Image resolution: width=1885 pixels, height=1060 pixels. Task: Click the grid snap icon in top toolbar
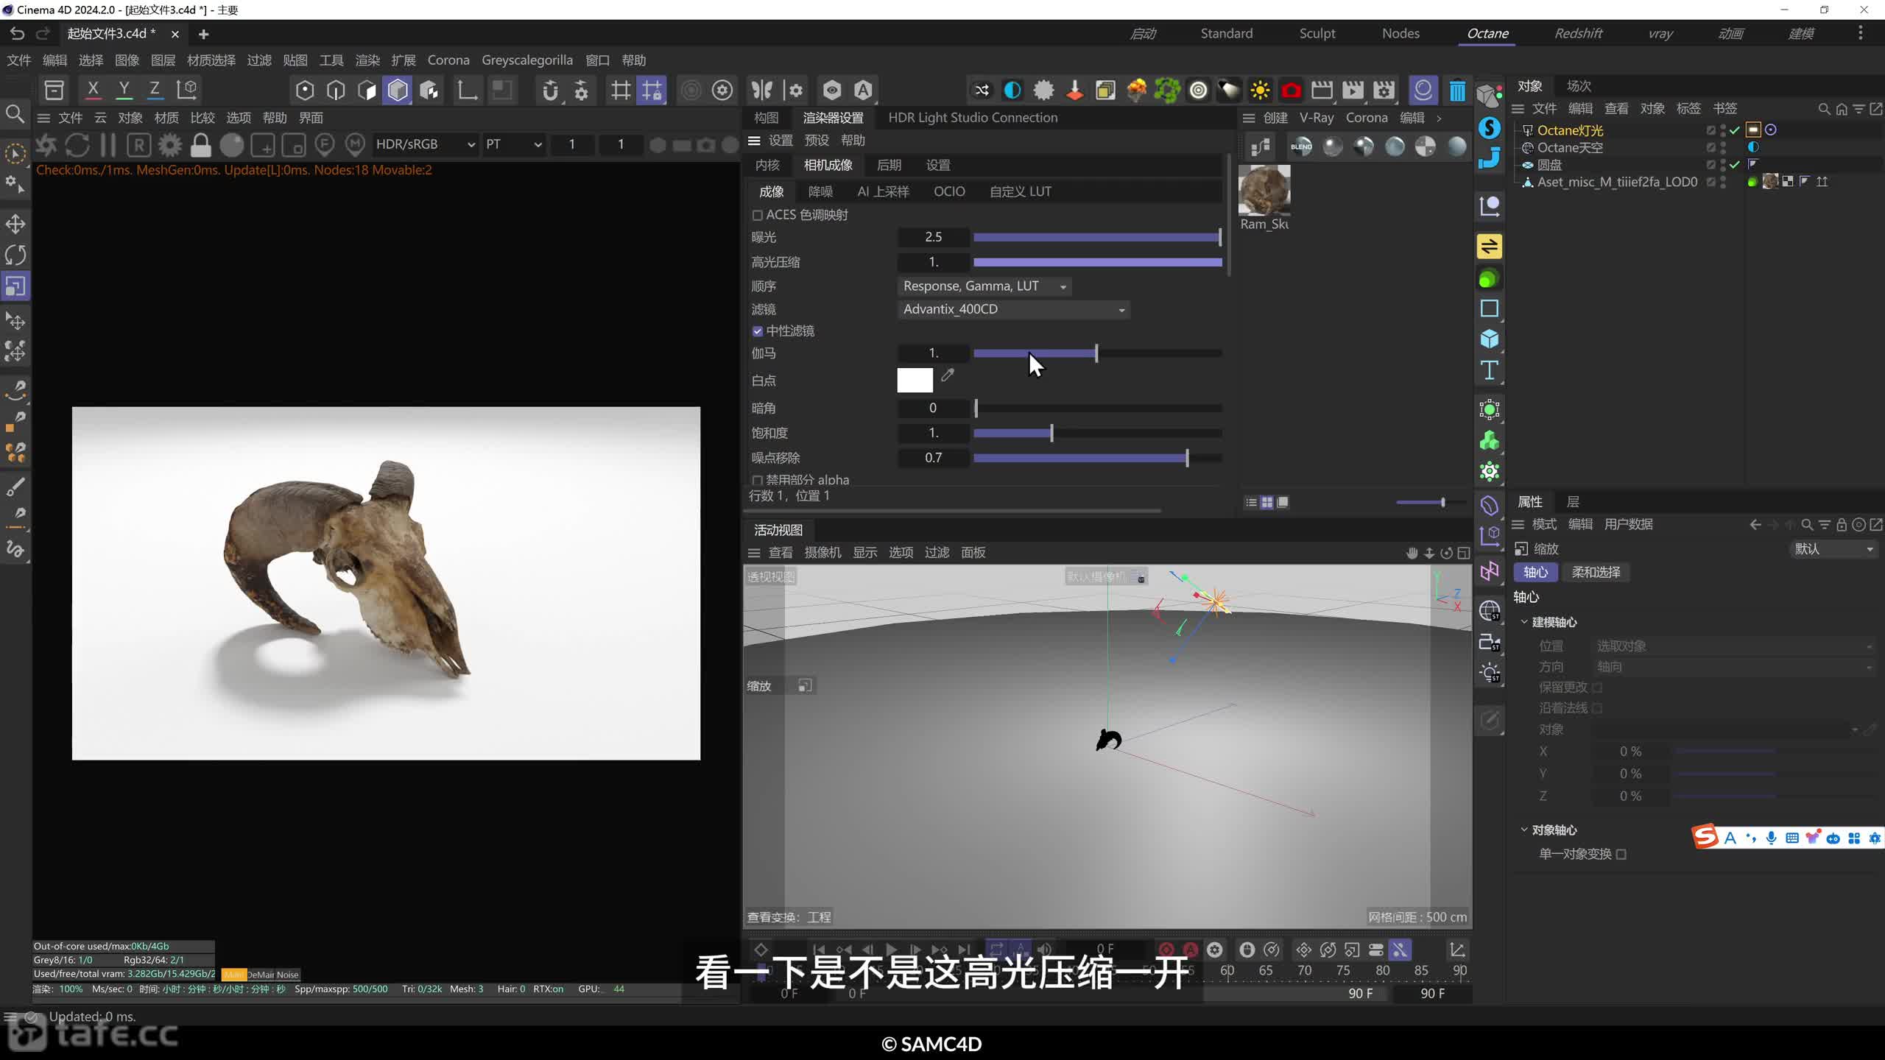click(621, 90)
